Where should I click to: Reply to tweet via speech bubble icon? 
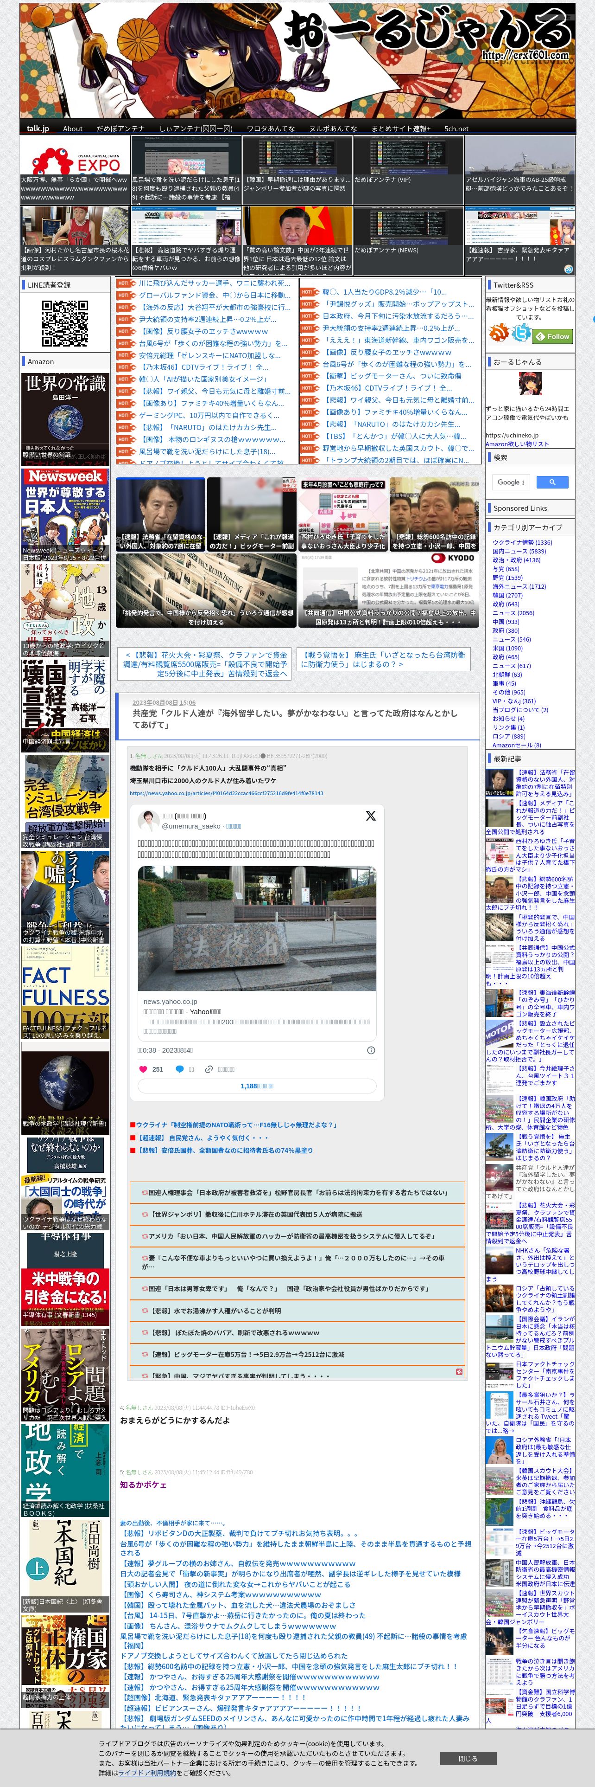(179, 1069)
